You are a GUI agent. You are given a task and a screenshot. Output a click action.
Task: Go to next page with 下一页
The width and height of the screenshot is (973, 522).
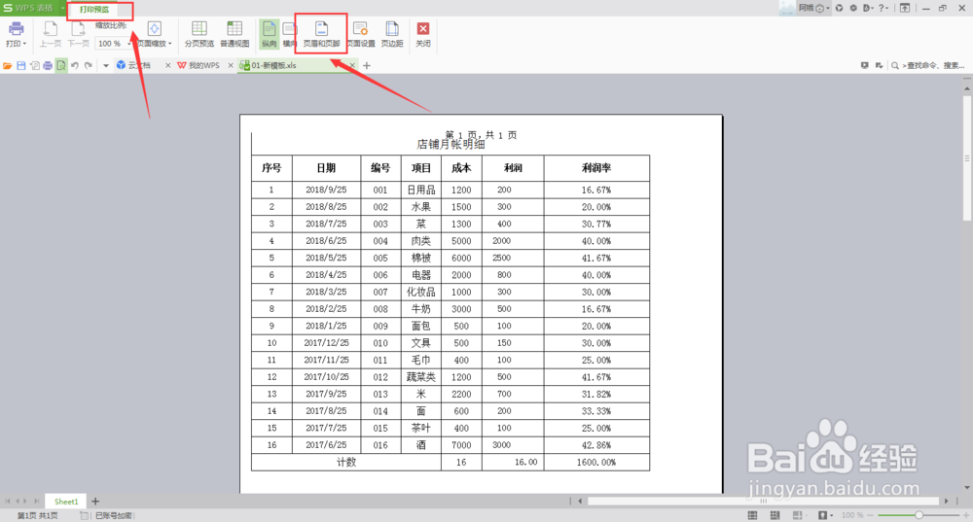point(78,33)
